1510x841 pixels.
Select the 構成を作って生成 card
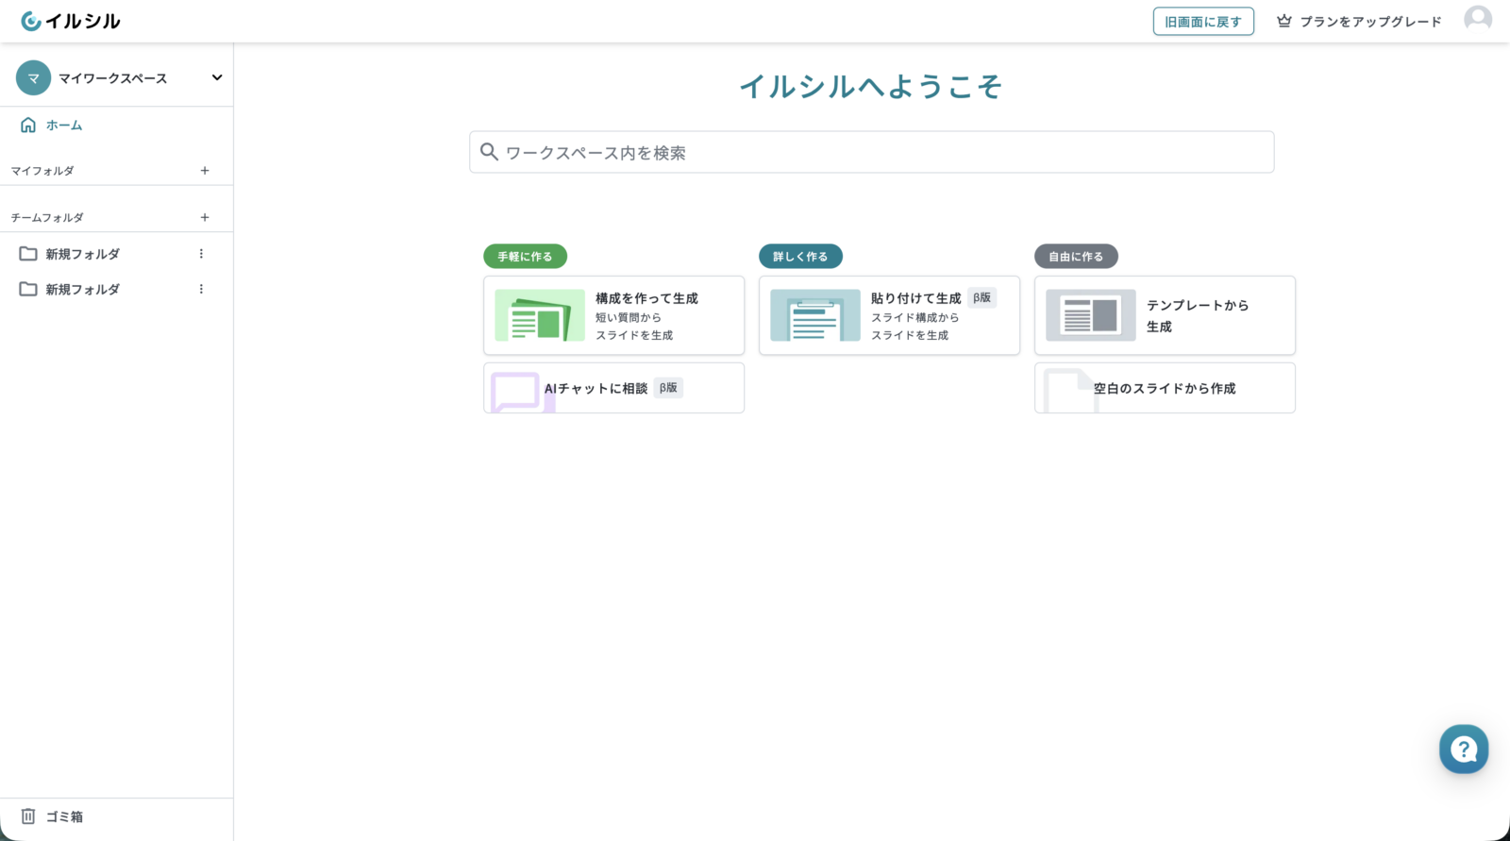(x=613, y=315)
